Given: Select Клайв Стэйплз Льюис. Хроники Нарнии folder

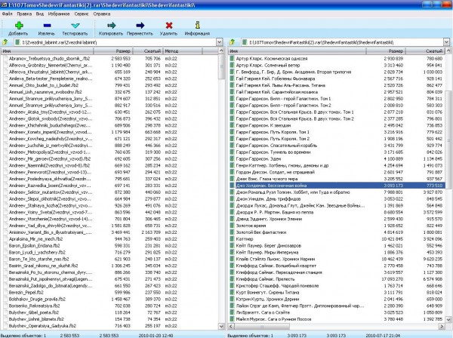Looking at the screenshot, I should [276, 259].
